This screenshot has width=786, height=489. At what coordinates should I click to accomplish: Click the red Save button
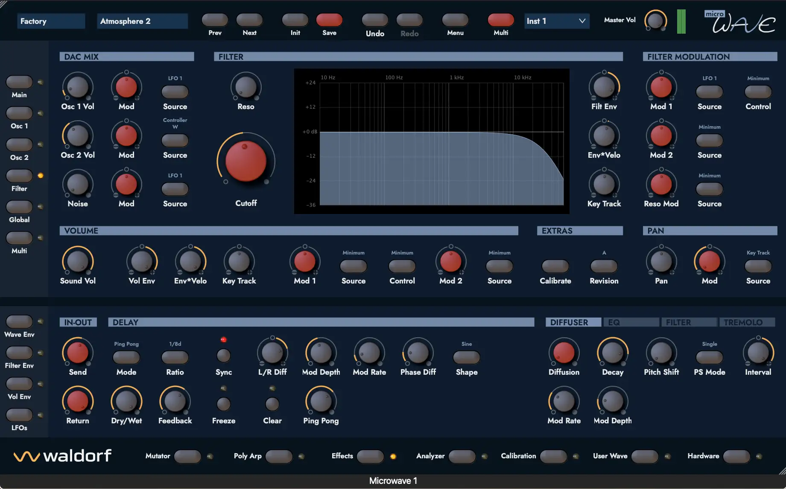(329, 20)
